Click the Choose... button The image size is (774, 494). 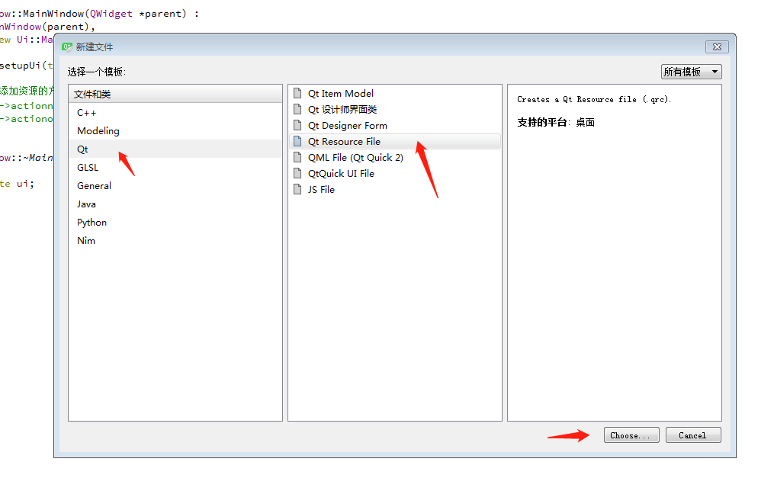point(631,435)
